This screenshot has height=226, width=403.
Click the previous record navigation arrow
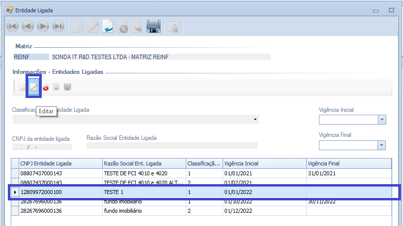coord(28,27)
